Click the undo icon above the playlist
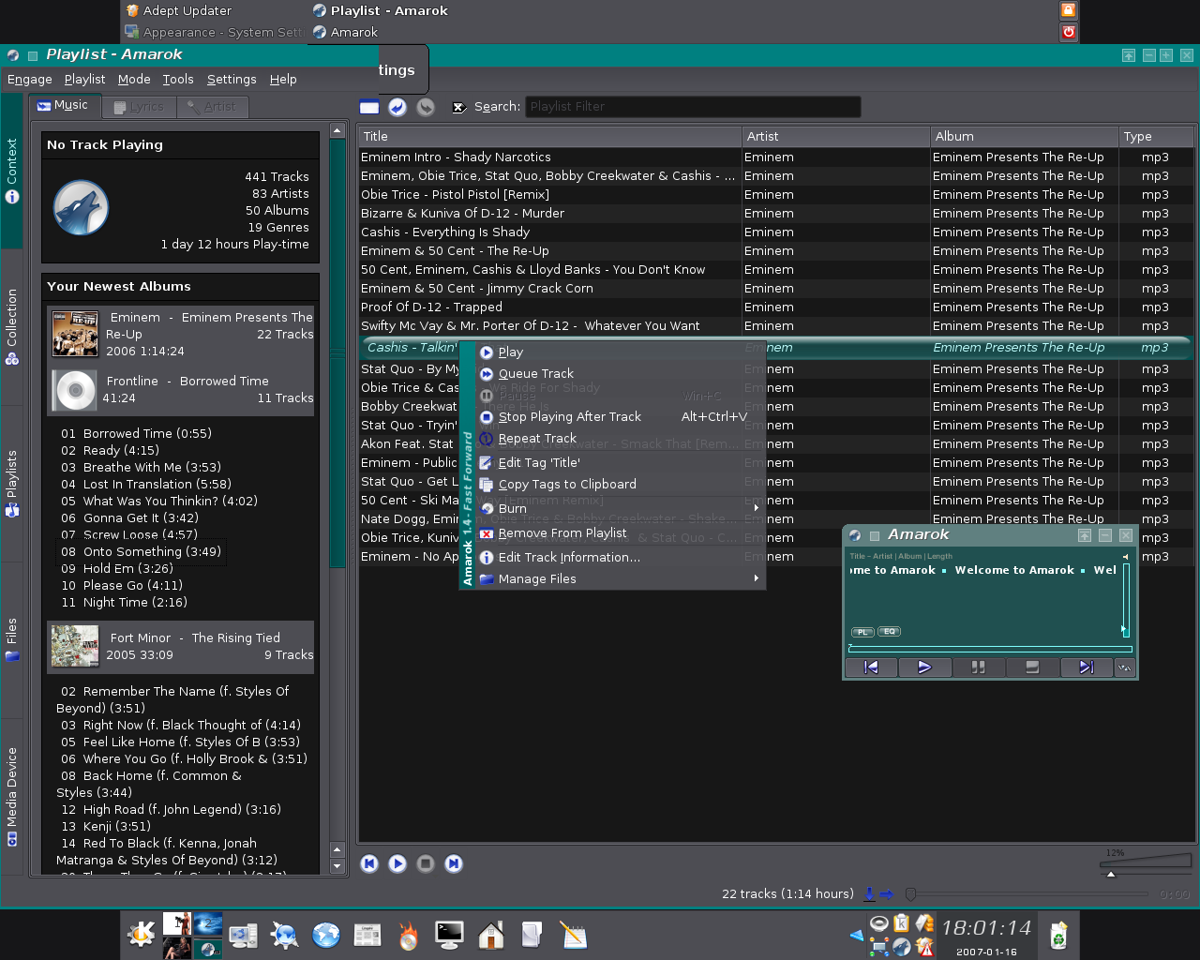The width and height of the screenshot is (1200, 960). (x=397, y=107)
